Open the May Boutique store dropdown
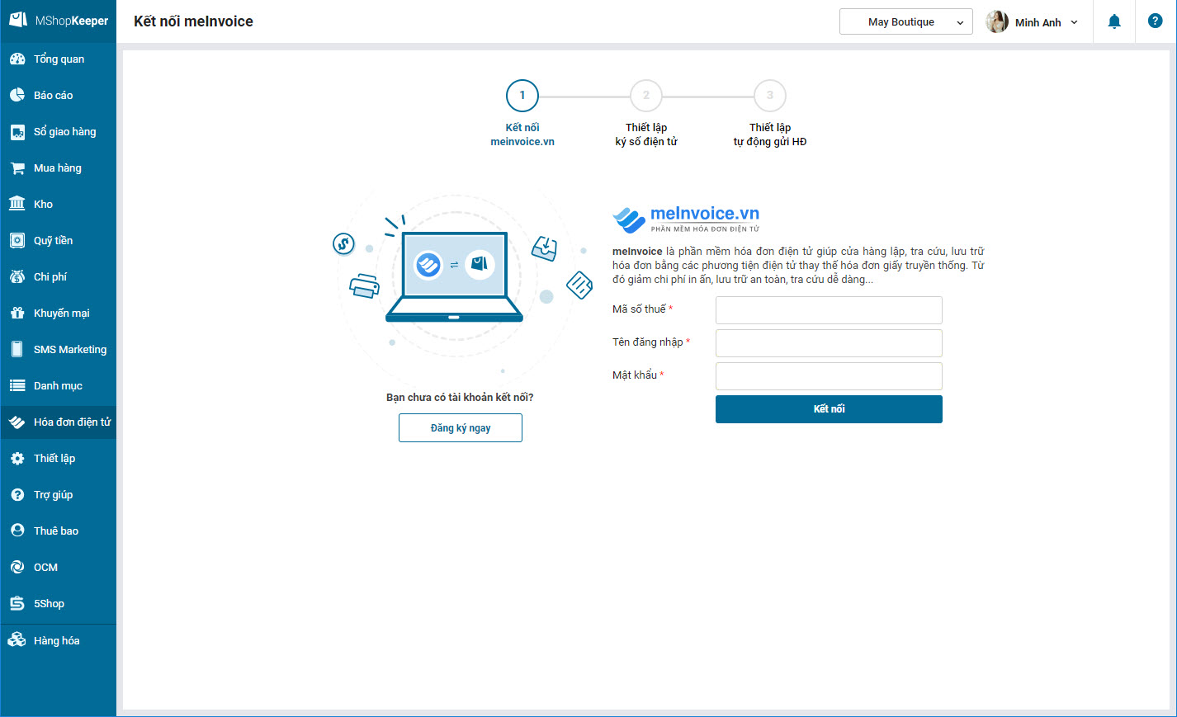 click(x=906, y=21)
